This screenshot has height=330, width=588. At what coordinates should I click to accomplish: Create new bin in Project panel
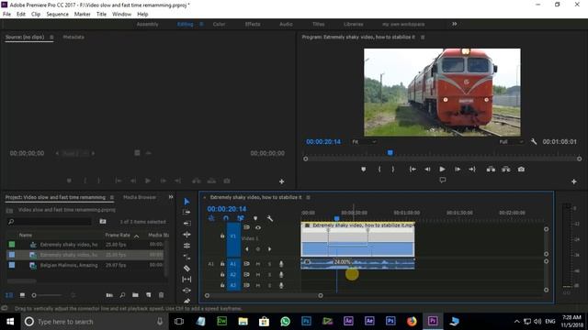(x=135, y=295)
